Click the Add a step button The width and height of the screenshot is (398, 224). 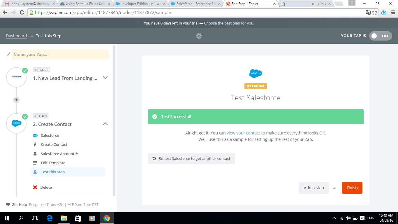pyautogui.click(x=314, y=188)
